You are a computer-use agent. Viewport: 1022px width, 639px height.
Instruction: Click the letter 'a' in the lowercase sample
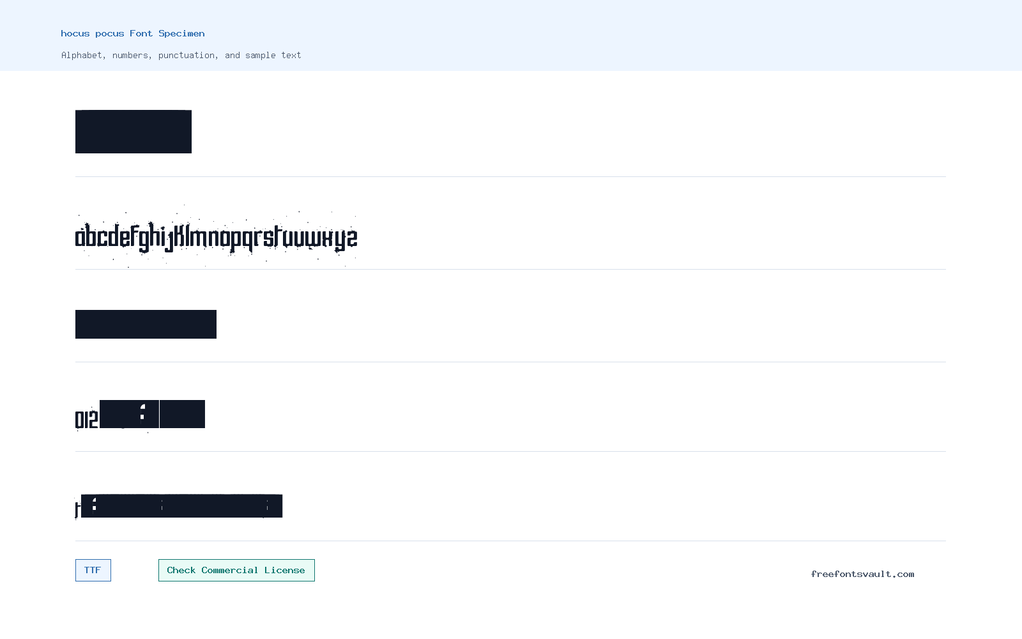click(x=80, y=237)
